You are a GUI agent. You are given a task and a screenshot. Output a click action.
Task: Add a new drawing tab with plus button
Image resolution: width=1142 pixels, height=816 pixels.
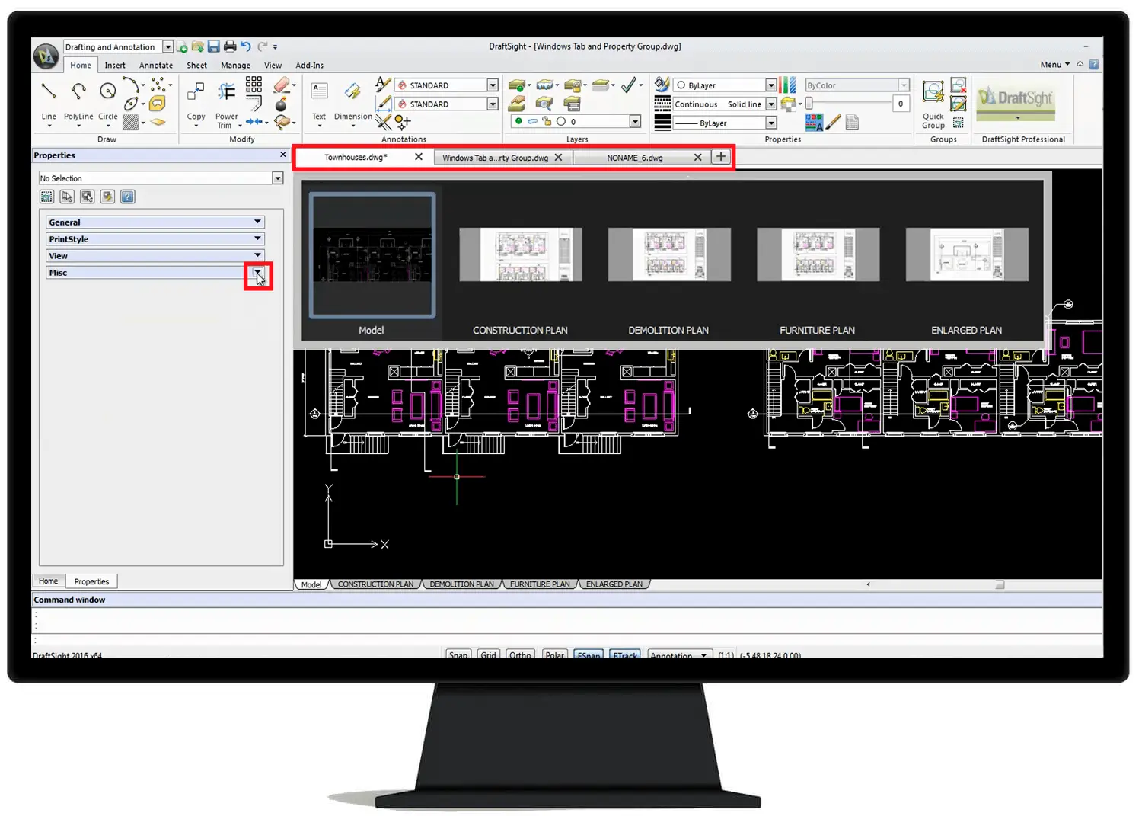coord(720,157)
